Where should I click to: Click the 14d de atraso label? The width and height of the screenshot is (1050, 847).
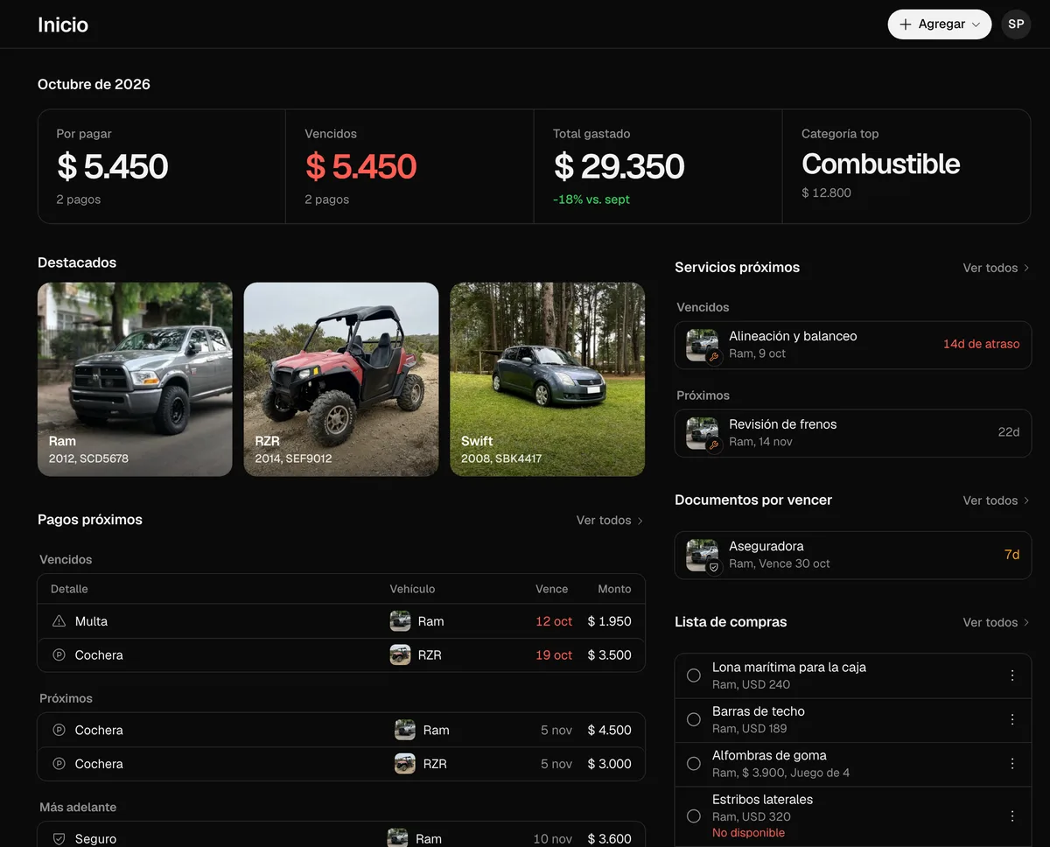click(x=981, y=345)
